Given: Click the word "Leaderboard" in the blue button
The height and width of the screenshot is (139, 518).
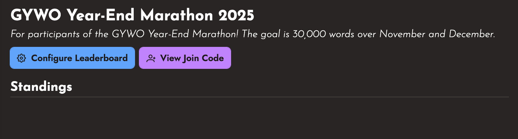Looking at the screenshot, I should click(x=101, y=58).
